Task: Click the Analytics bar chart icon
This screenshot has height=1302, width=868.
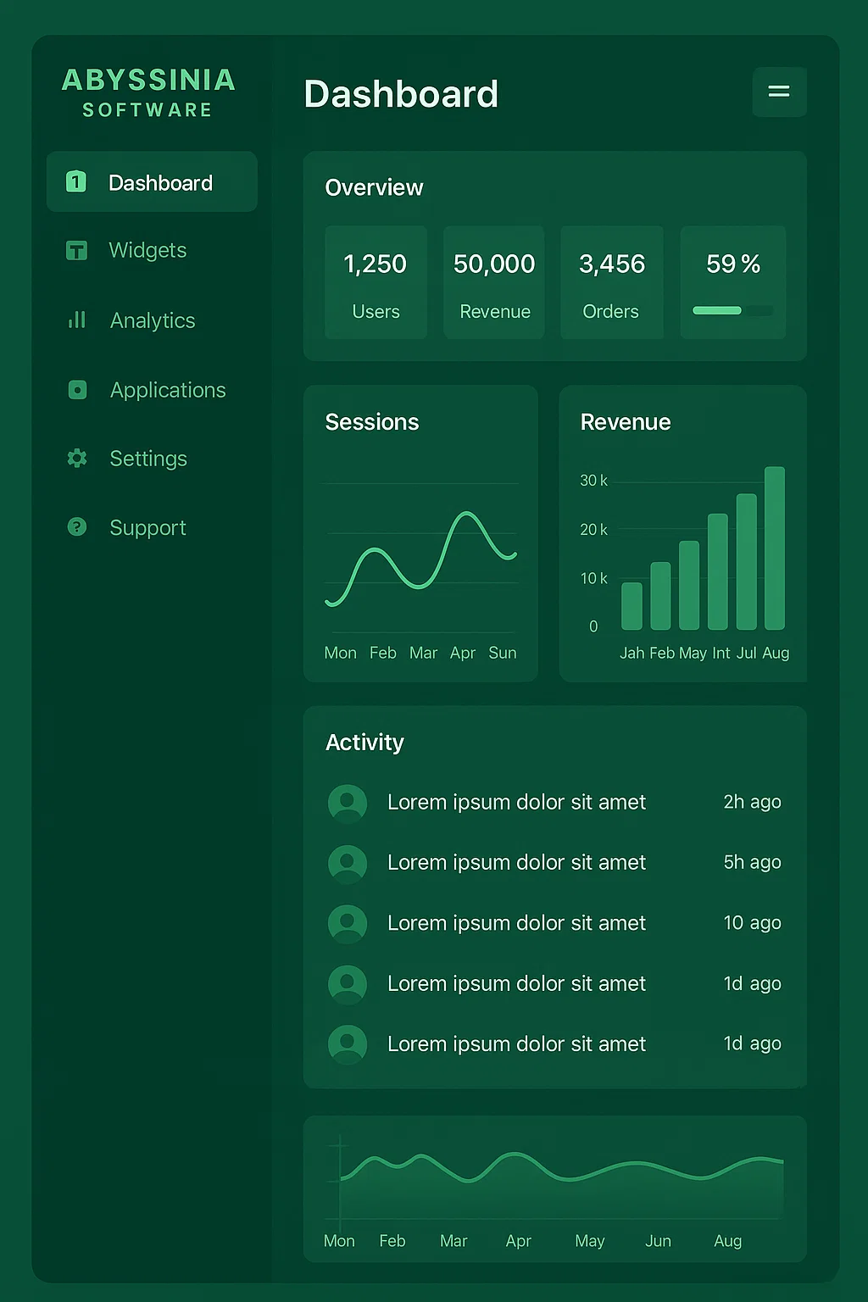Action: click(77, 320)
